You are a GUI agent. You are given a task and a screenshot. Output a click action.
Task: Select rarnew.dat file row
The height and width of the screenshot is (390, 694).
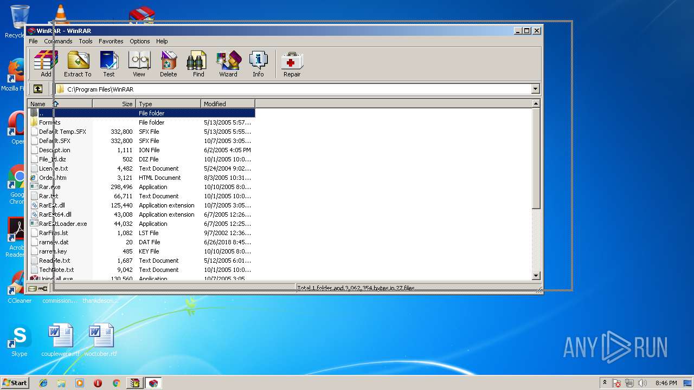[142, 242]
